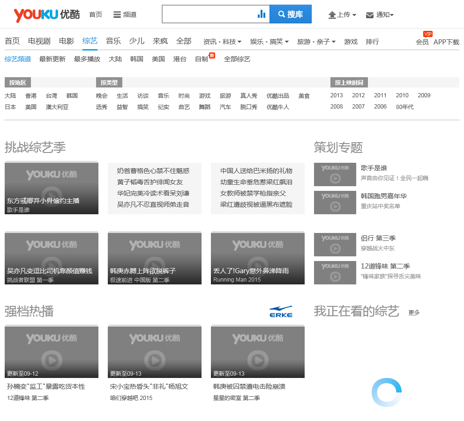Go to 首页 in the top header
The height and width of the screenshot is (421, 464).
pos(96,15)
